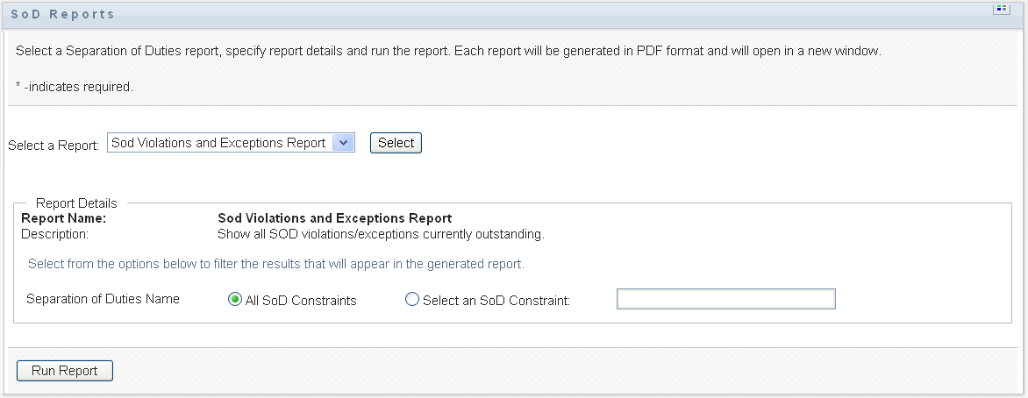This screenshot has height=398, width=1028.
Task: Choose the All SoD Constraints radio button
Action: click(x=234, y=300)
